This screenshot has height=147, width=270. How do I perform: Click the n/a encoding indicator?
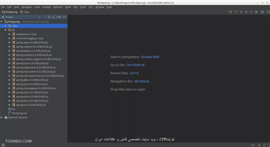[x=253, y=145]
